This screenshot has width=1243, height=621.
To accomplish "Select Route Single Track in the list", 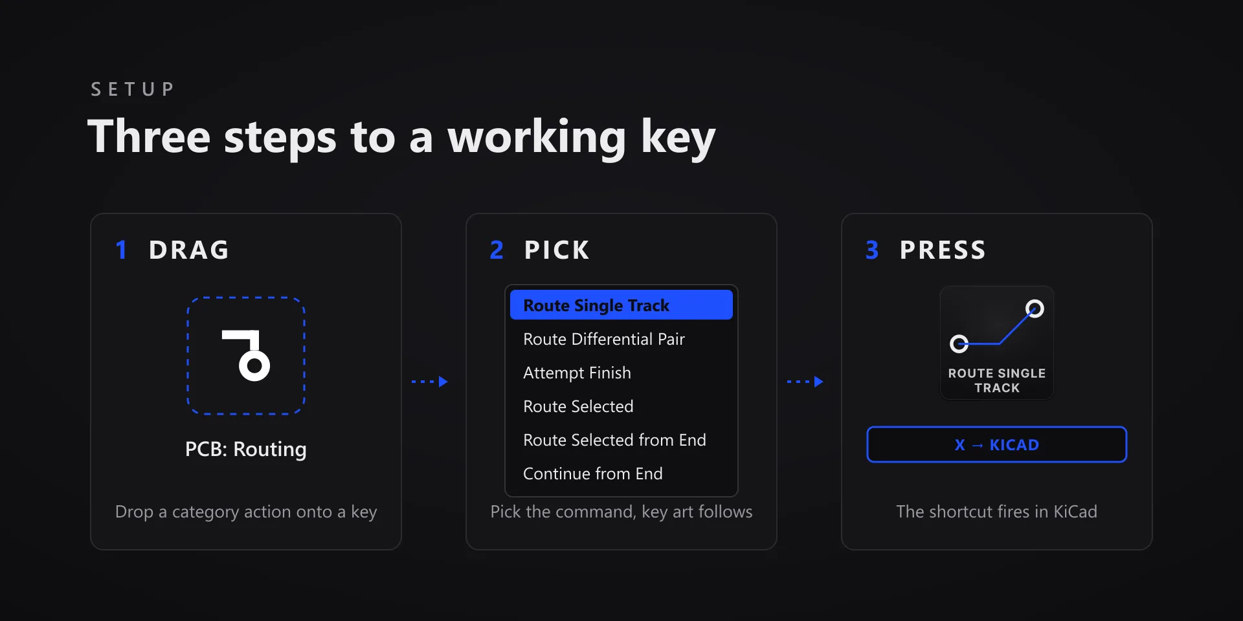I will coord(621,305).
